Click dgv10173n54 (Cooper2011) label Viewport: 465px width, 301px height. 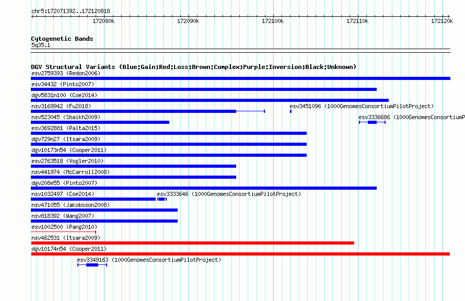coord(69,150)
